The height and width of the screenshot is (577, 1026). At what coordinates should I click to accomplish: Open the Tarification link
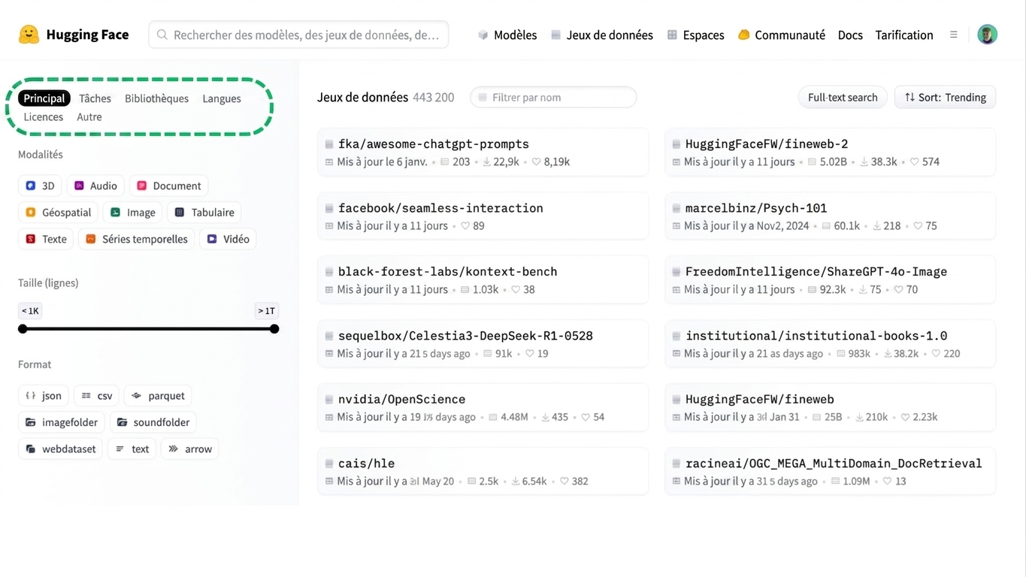(904, 35)
